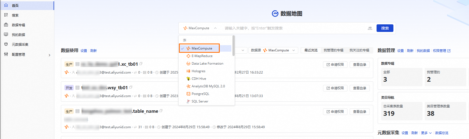Click 申请权限 button for table_name
This screenshot has height=139, width=469.
tap(335, 112)
